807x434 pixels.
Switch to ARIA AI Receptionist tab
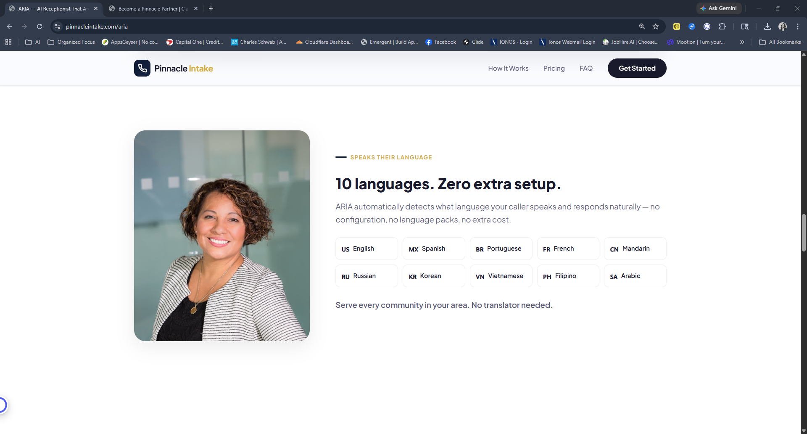pos(53,8)
